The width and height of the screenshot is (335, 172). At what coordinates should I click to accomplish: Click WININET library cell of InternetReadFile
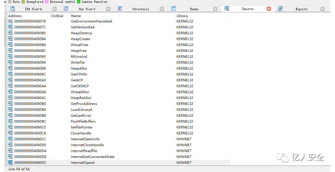(184, 151)
